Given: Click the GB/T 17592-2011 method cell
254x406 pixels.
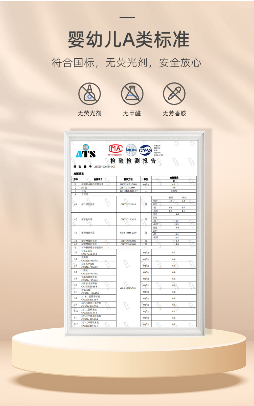Looking at the screenshot, I should coord(128,288).
